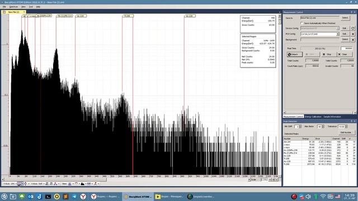Screen dimensions: 358x201
Task: Clear Background with its X icon
Action: pyautogui.click(x=353, y=40)
